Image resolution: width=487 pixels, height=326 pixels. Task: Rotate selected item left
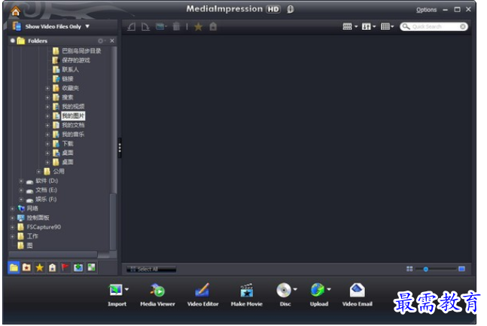point(132,26)
